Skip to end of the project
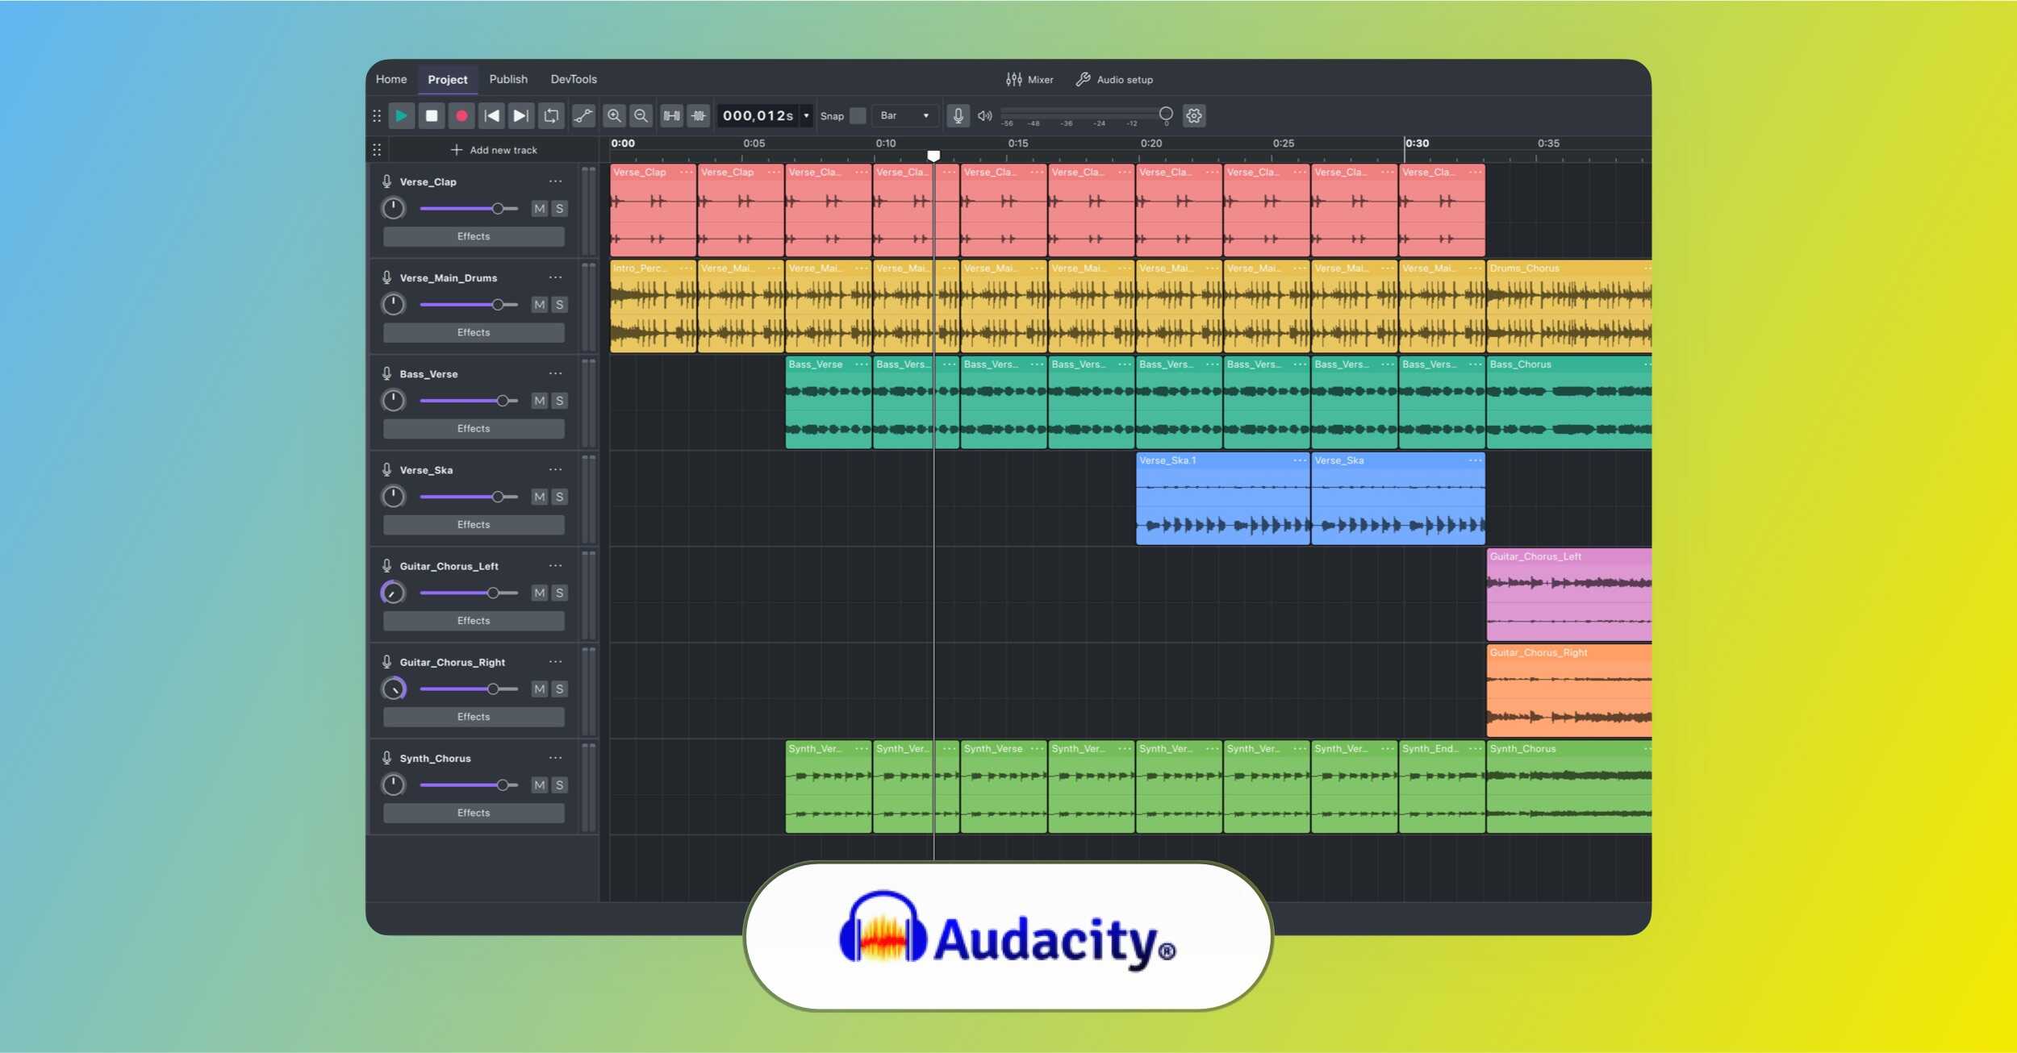The width and height of the screenshot is (2017, 1053). pos(521,116)
